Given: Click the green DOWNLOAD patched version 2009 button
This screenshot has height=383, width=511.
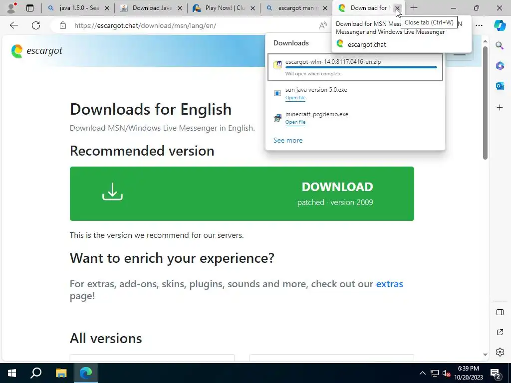Looking at the screenshot, I should tap(242, 194).
